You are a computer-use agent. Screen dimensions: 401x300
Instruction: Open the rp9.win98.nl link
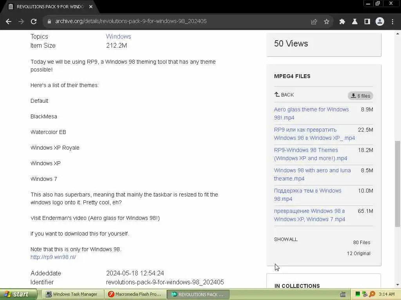(53, 257)
